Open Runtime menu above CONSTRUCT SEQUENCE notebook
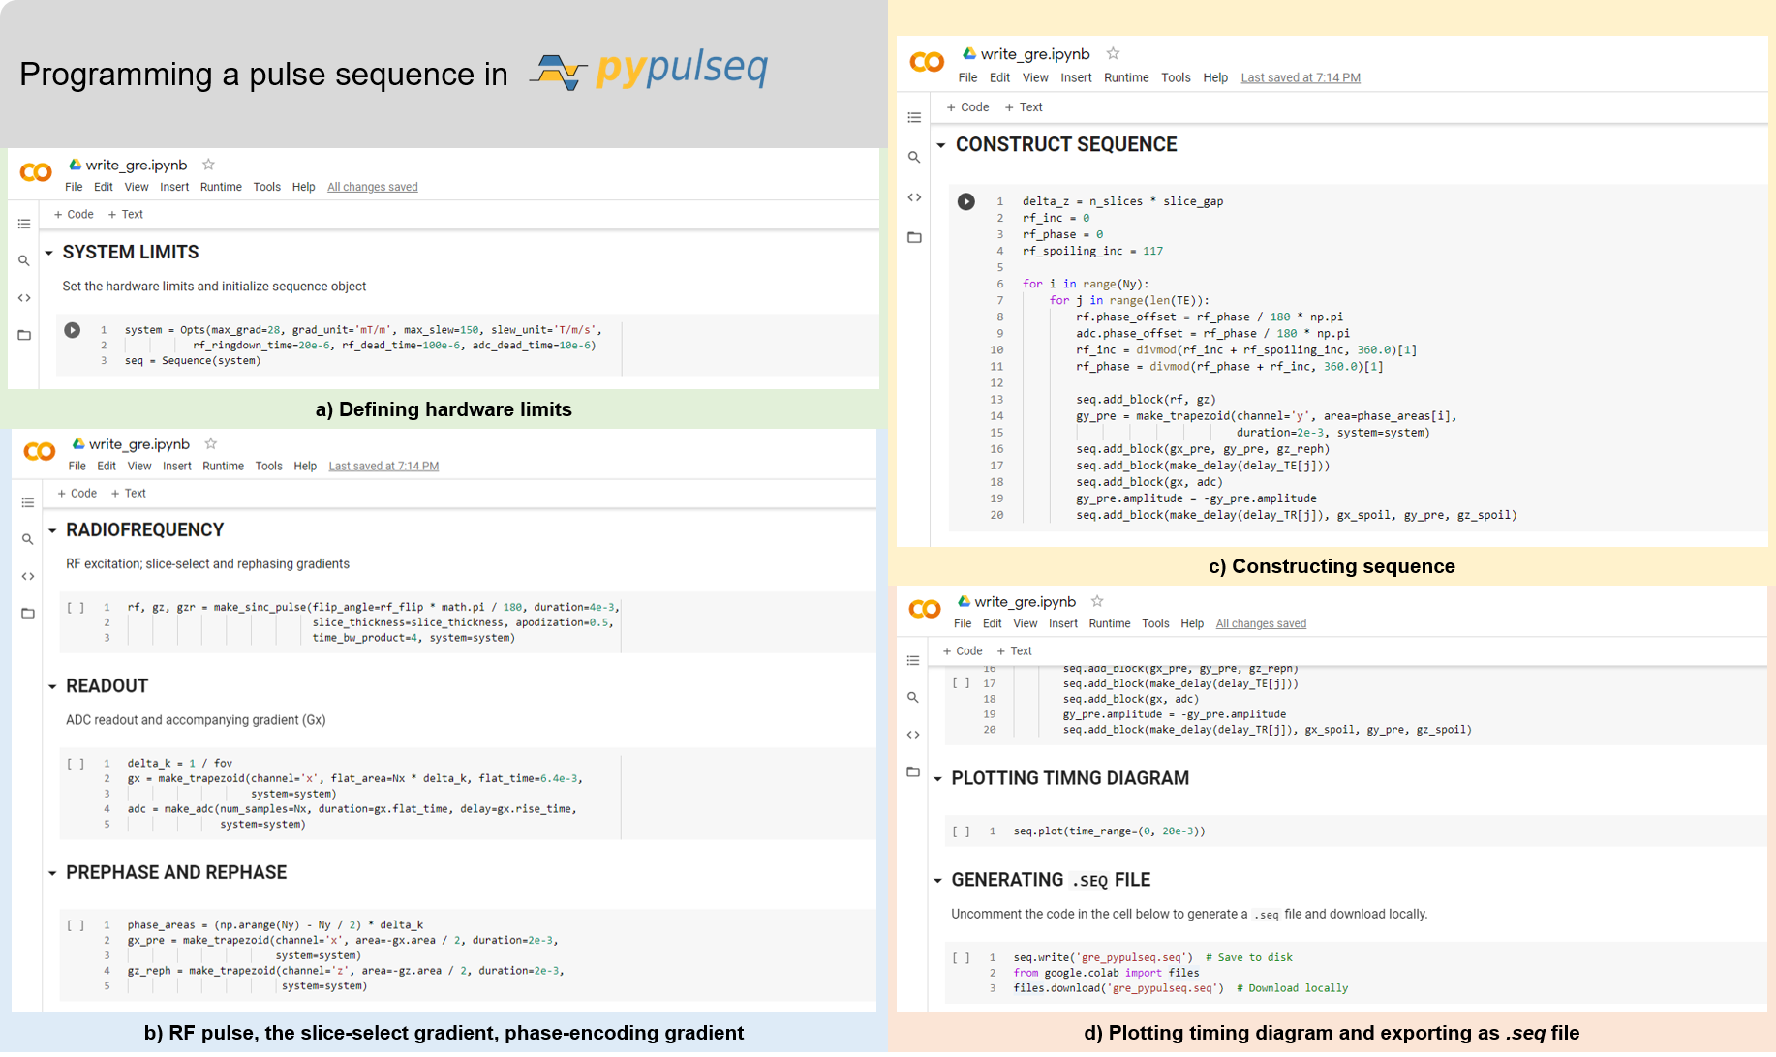The image size is (1776, 1057). pyautogui.click(x=1125, y=77)
